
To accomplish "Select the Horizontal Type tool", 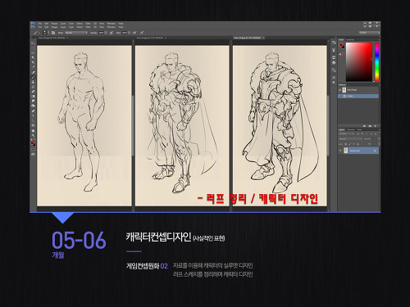I will [34, 115].
